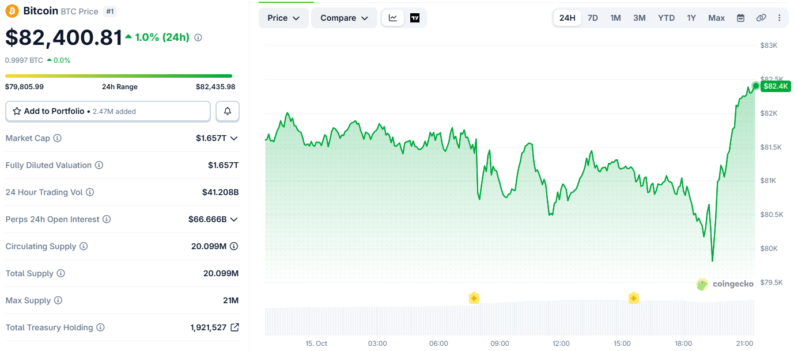Screen dimensions: 798x351
Task: Click the Add to Portfolio button
Action: click(x=108, y=111)
